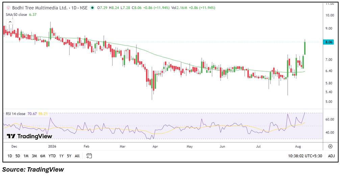The image size is (340, 176).
Task: Toggle ADJ adjusted data button
Action: (331, 156)
